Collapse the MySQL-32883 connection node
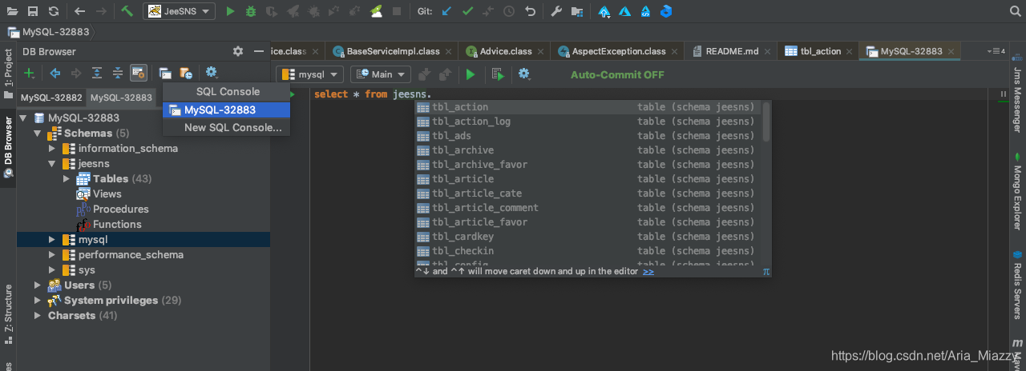The height and width of the screenshot is (371, 1026). coord(23,118)
